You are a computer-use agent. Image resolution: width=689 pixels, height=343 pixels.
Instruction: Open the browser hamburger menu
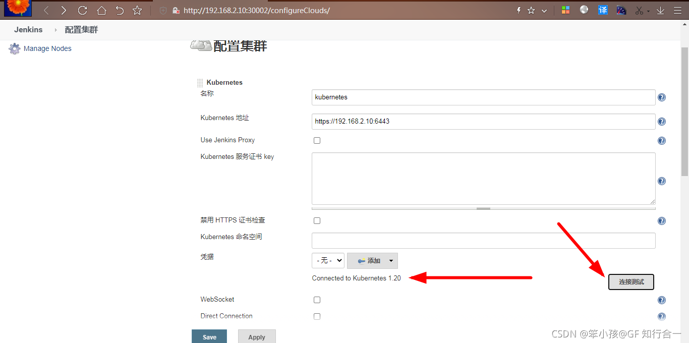coord(677,10)
